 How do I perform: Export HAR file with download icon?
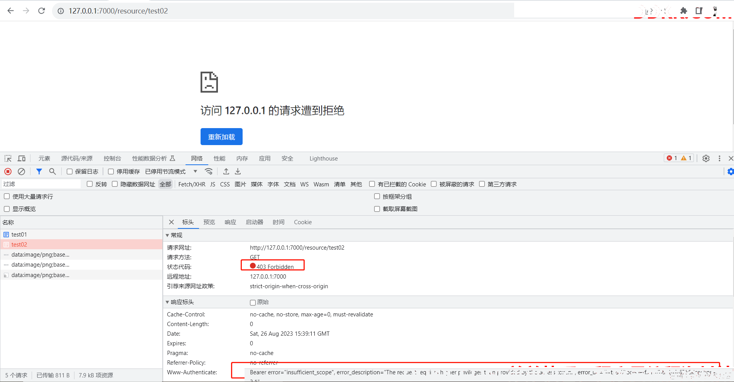(238, 171)
